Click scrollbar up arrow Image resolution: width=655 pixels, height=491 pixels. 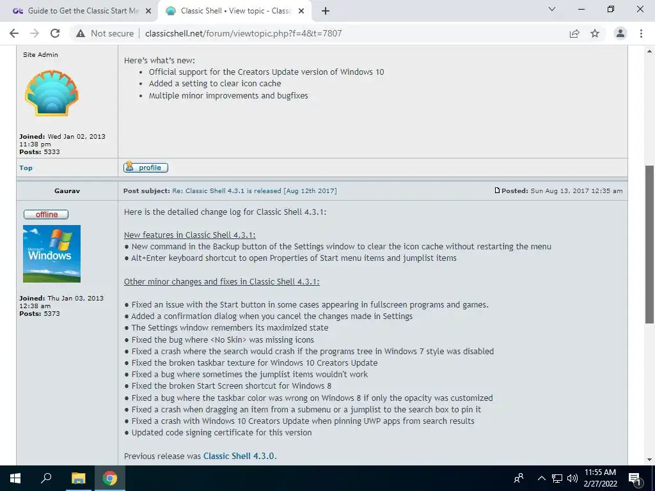[650, 51]
